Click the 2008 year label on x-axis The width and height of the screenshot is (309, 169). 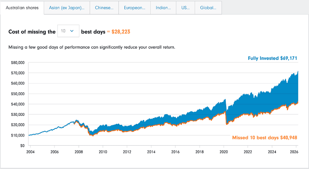click(x=79, y=152)
